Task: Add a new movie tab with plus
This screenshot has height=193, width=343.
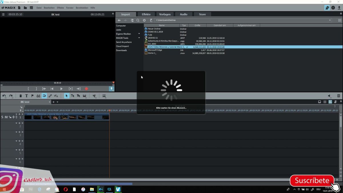Action: pos(53,102)
